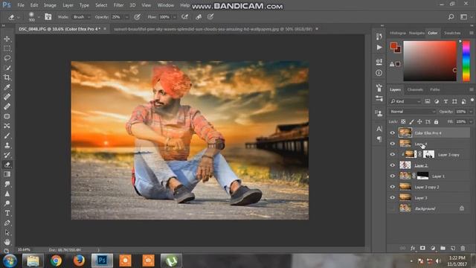The width and height of the screenshot is (476, 268).
Task: Click the eraser Opacity value field
Action: 118,17
